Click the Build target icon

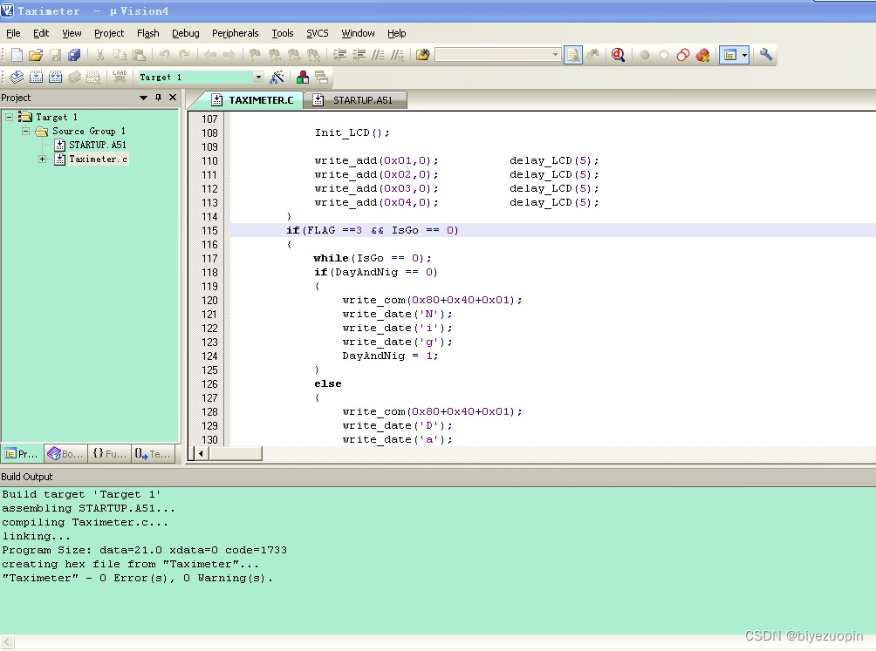point(36,77)
